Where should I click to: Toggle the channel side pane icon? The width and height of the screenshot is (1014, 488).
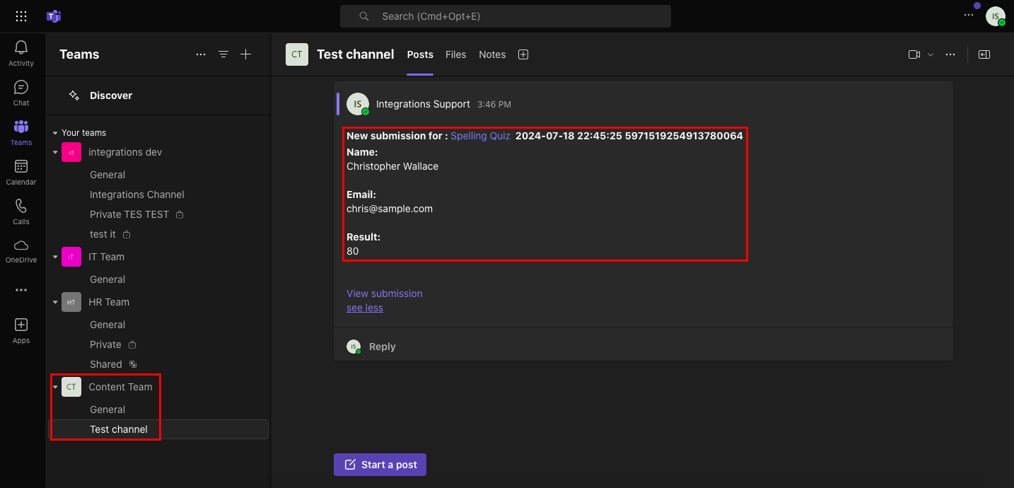(984, 54)
